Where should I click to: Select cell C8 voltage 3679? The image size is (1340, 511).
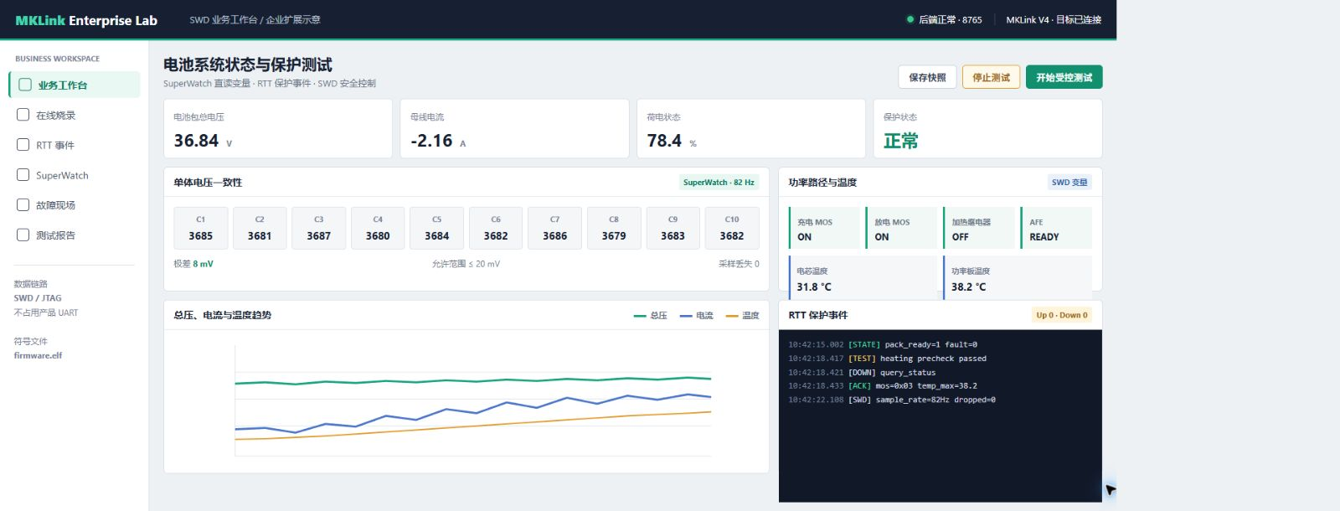(x=614, y=228)
